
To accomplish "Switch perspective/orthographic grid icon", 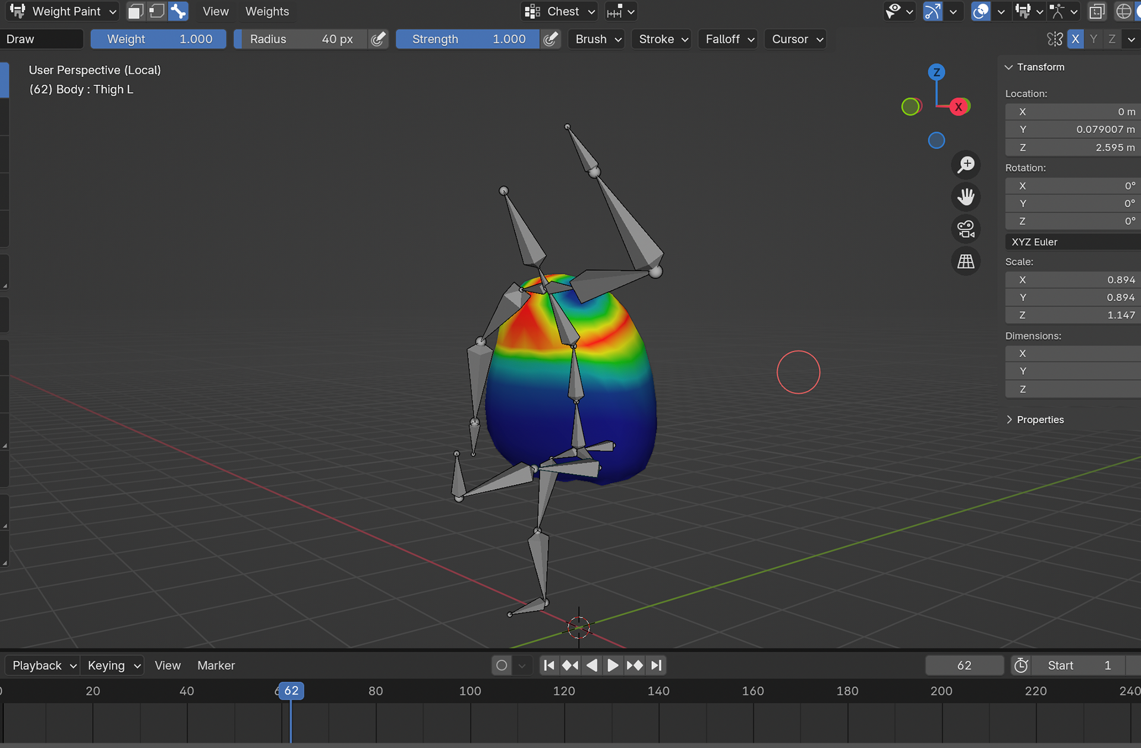I will pyautogui.click(x=966, y=261).
